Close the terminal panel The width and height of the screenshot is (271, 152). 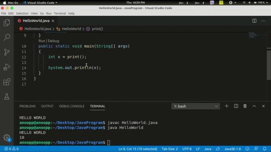263,106
